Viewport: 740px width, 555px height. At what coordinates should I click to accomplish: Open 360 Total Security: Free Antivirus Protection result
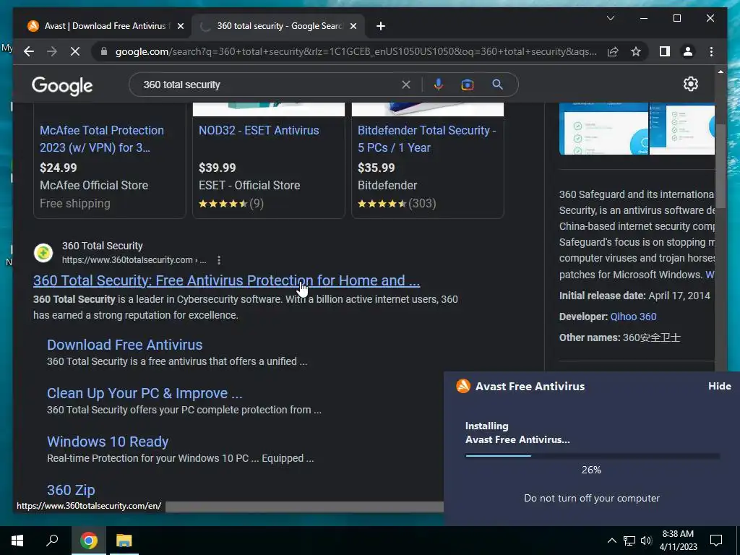(x=226, y=280)
